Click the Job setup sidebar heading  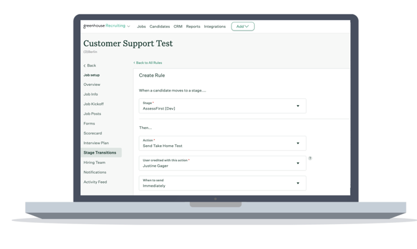91,75
